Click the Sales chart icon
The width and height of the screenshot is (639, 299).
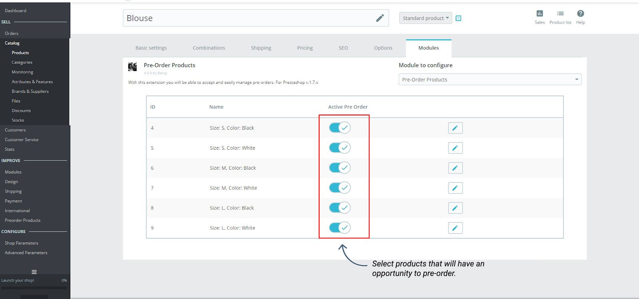(x=540, y=14)
